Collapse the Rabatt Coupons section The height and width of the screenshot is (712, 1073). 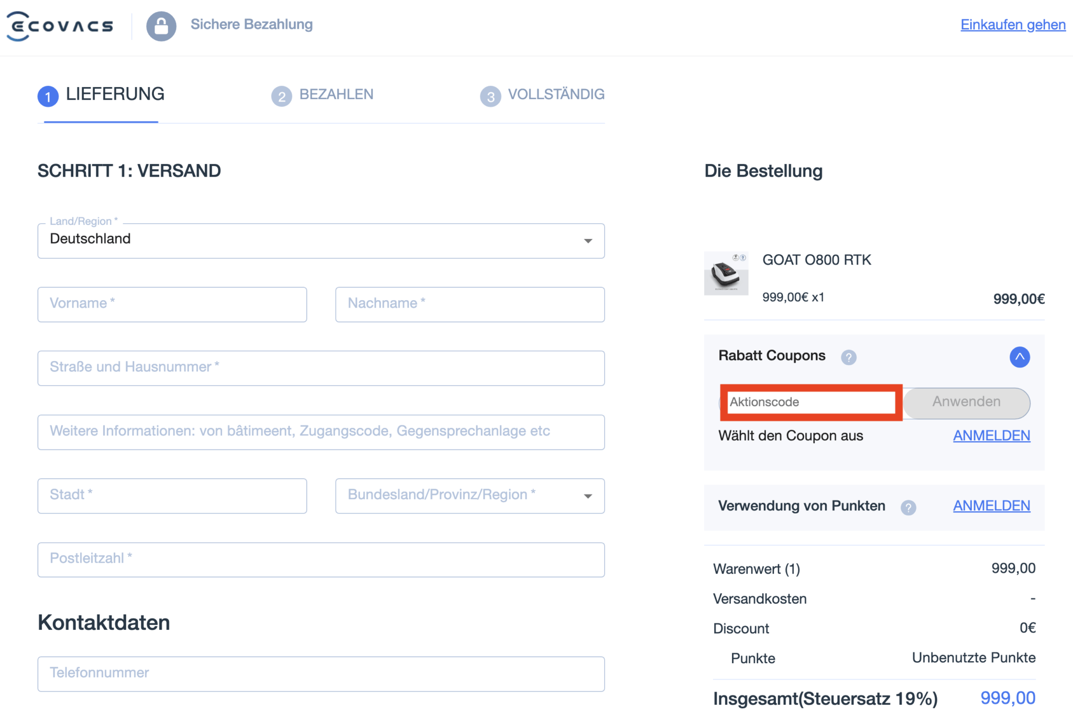tap(1019, 357)
